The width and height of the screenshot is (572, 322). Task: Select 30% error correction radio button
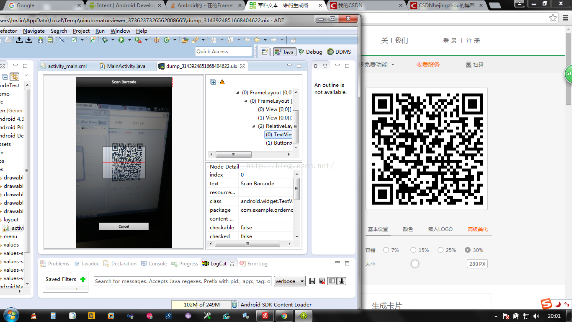(x=468, y=250)
